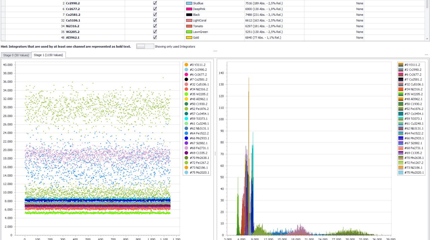This screenshot has width=430, height=240.
Task: Click Co3454.1 icon in histogram legend
Action: tap(400, 114)
